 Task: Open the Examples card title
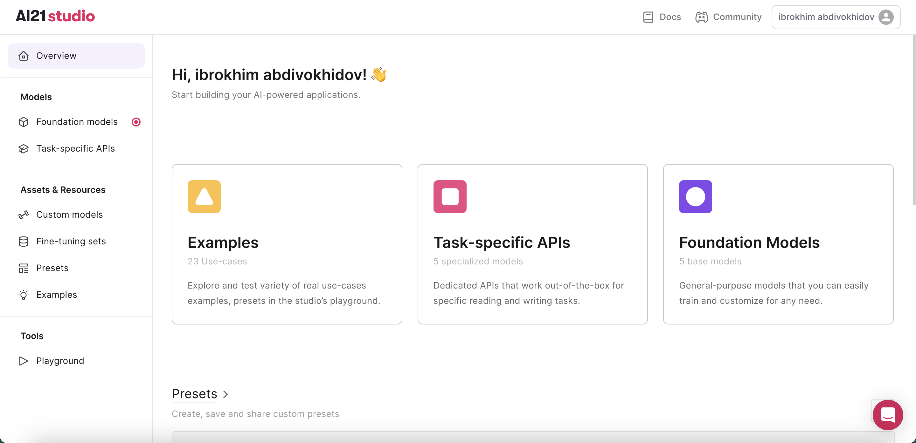223,243
